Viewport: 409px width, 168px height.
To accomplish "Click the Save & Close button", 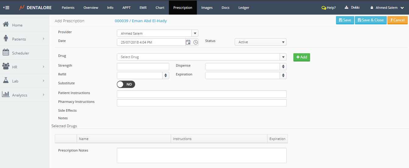I will [x=370, y=20].
